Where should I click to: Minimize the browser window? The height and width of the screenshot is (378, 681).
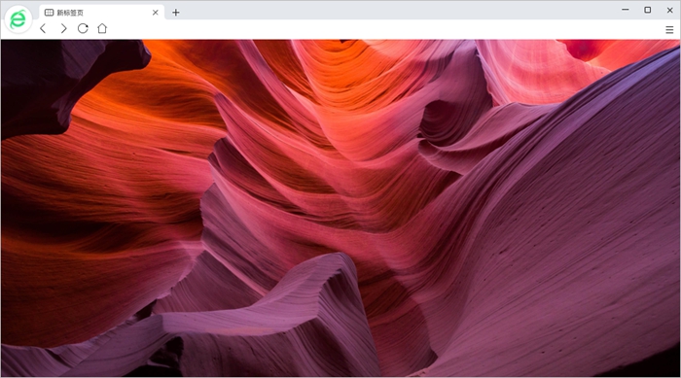tap(626, 10)
